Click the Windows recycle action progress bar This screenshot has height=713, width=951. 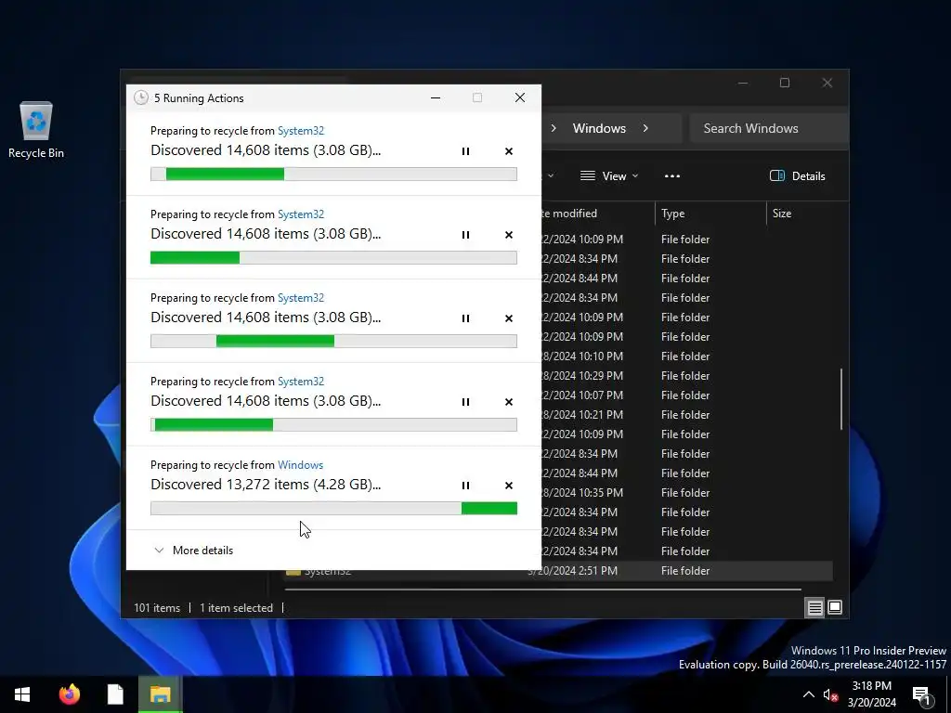click(x=333, y=509)
